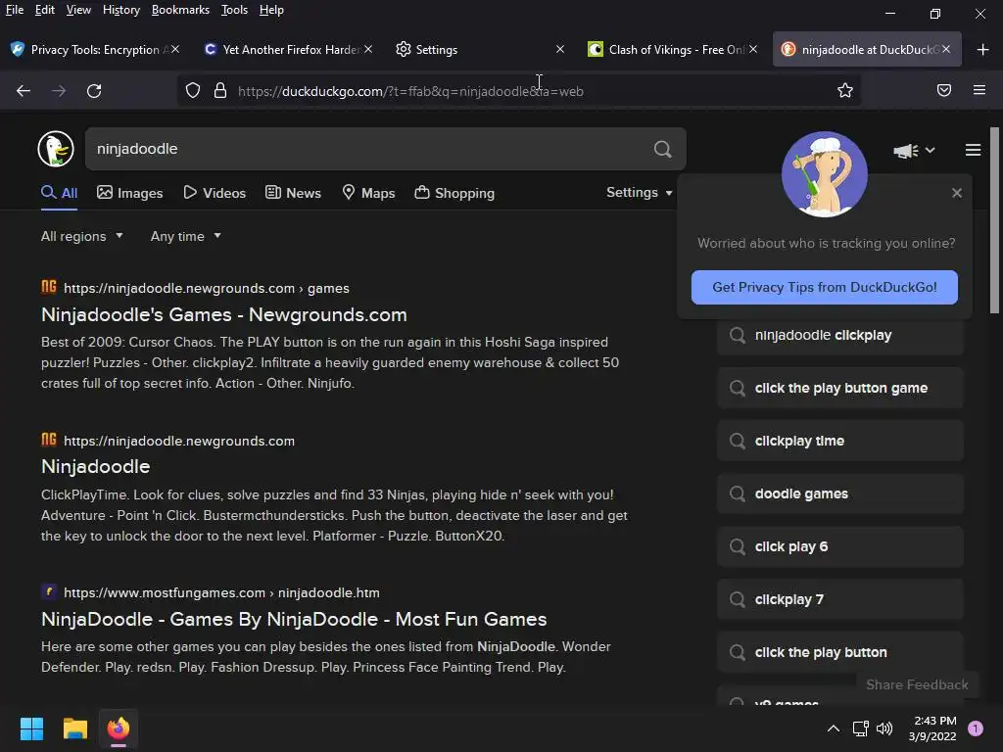The height and width of the screenshot is (752, 1003).
Task: Reload the page with the refresh icon
Action: click(x=94, y=91)
